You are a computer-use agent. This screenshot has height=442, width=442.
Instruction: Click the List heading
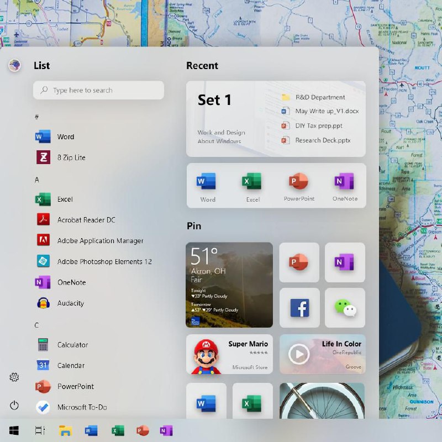click(42, 65)
